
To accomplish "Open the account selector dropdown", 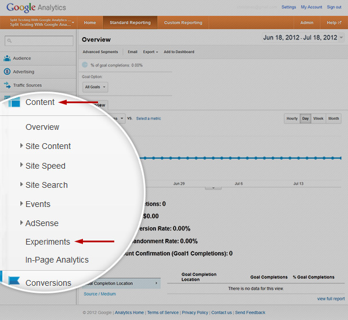I will pos(42,23).
